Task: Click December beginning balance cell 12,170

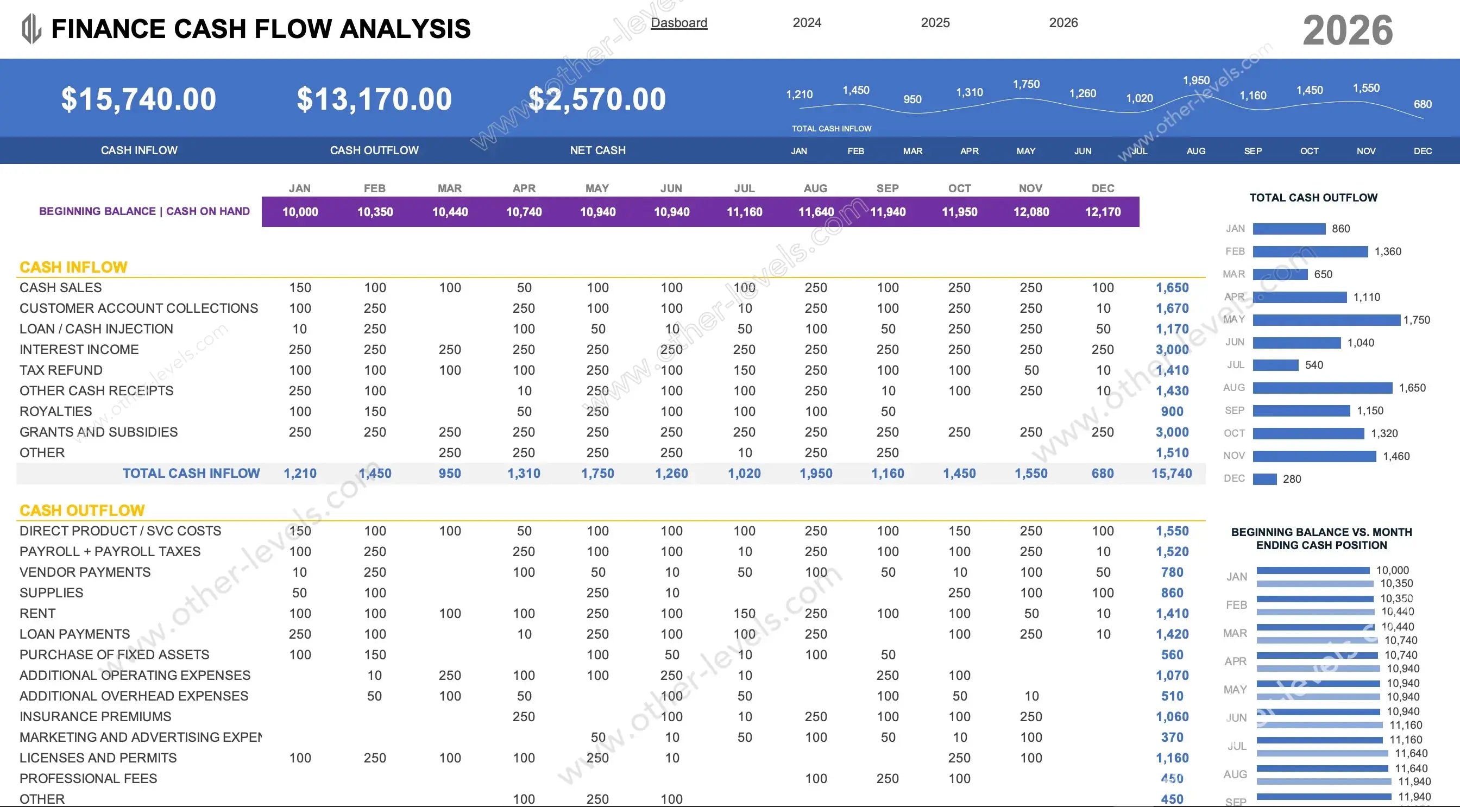Action: (1103, 212)
